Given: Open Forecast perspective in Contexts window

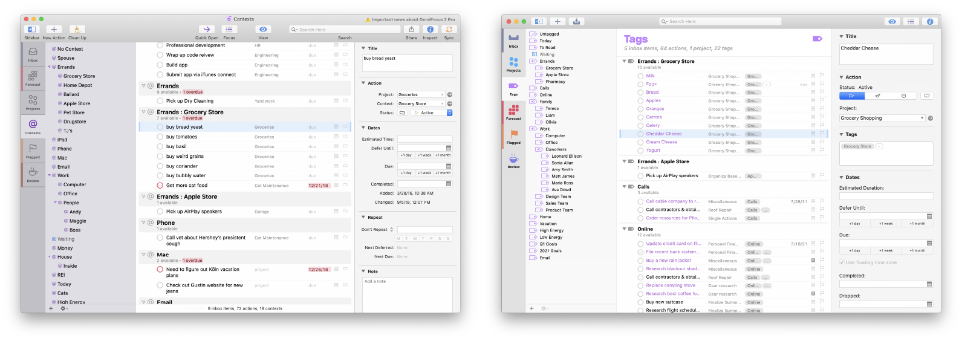Looking at the screenshot, I should point(33,79).
